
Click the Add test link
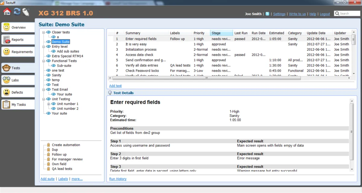click(x=115, y=86)
